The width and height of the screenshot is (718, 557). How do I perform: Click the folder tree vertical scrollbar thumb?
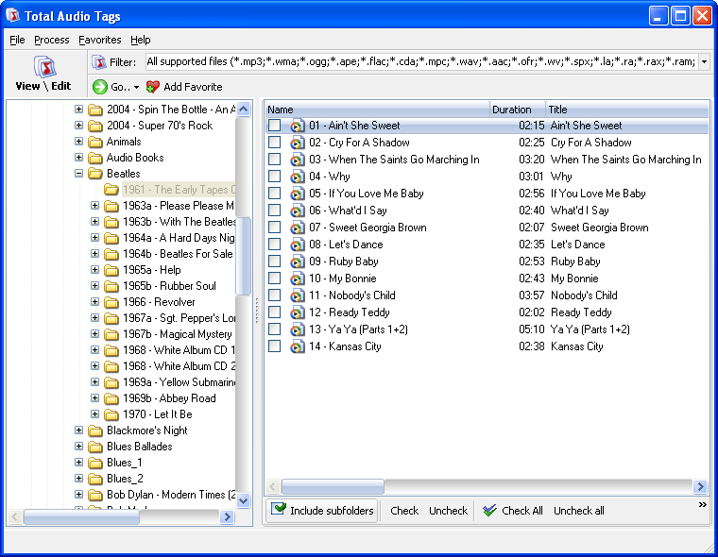tap(243, 256)
